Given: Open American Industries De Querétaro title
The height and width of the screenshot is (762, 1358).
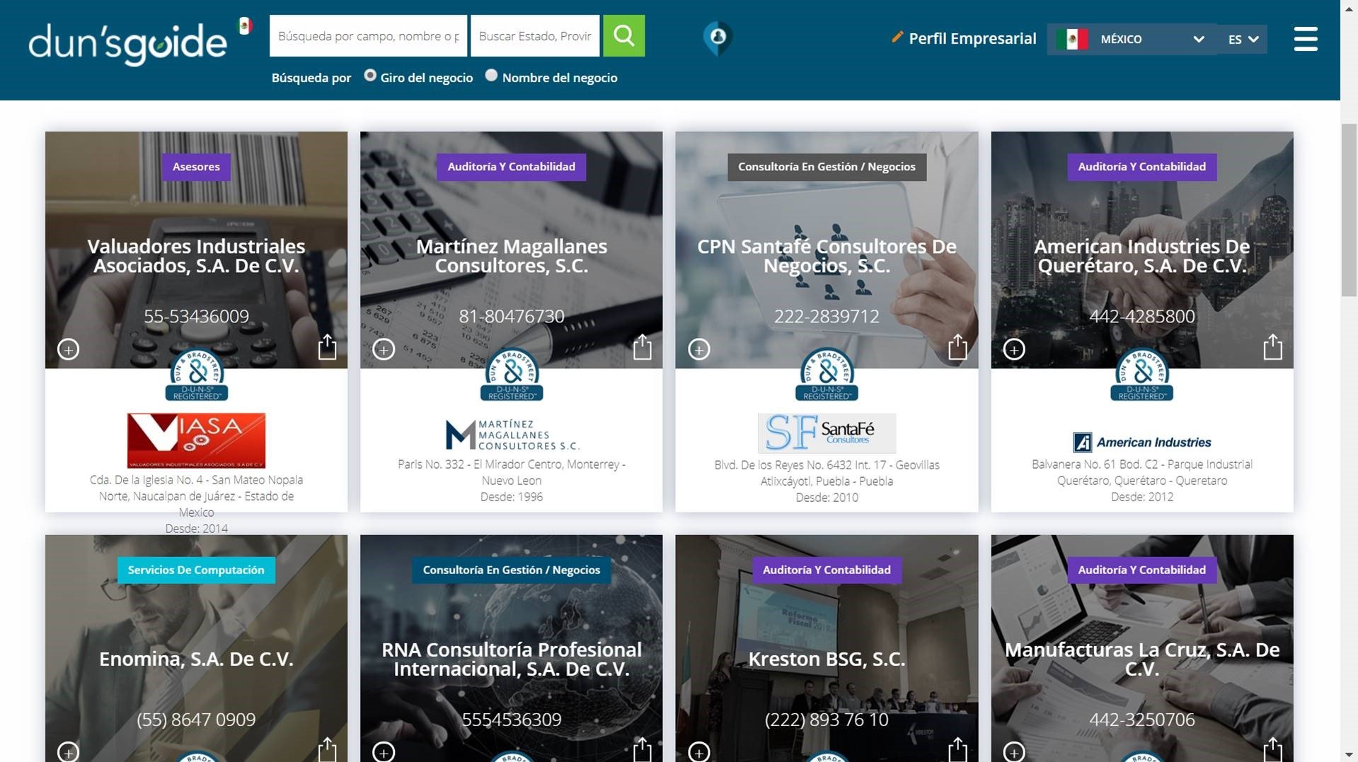Looking at the screenshot, I should pyautogui.click(x=1142, y=256).
